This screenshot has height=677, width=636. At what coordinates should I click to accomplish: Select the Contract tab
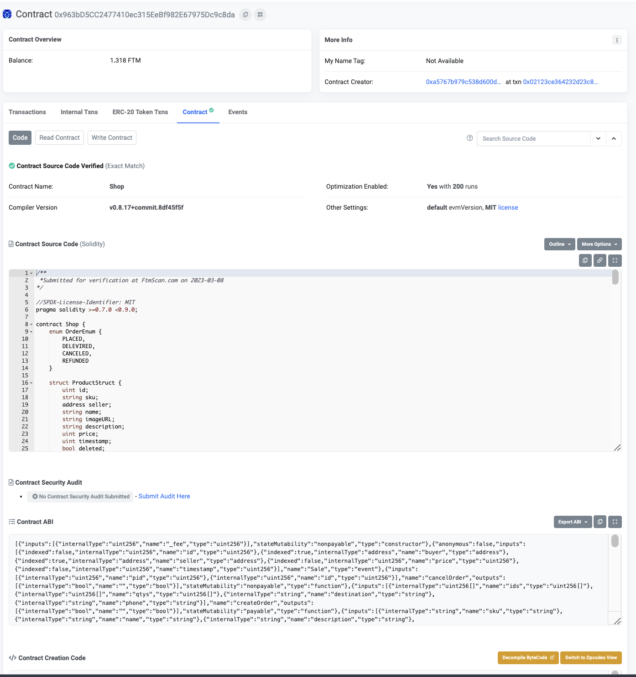[198, 112]
